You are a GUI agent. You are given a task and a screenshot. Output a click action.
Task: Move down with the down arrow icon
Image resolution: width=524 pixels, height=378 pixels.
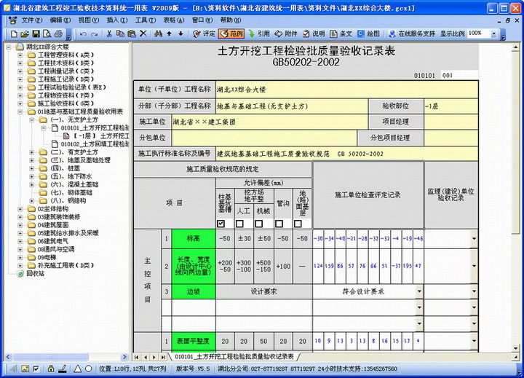[180, 34]
